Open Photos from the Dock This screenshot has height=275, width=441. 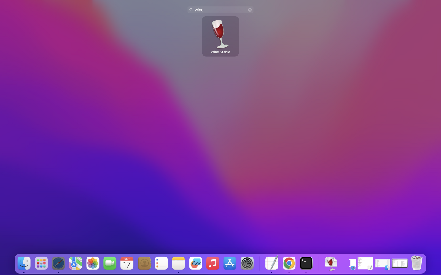93,263
